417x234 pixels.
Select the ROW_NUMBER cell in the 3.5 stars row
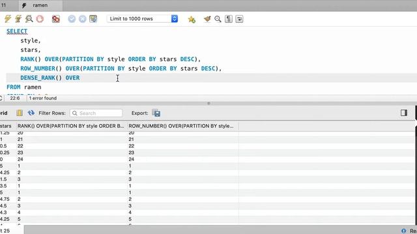tap(183, 186)
